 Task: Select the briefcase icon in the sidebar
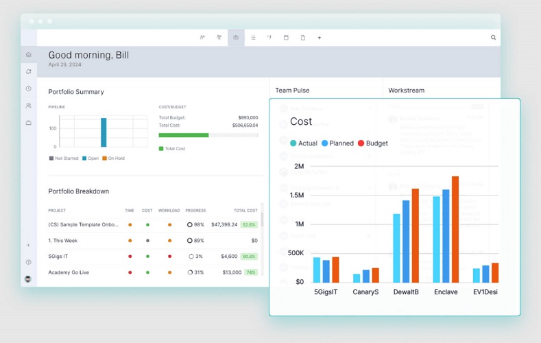pos(28,123)
